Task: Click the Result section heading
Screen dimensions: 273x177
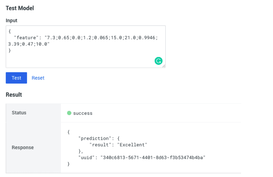Action: click(14, 95)
